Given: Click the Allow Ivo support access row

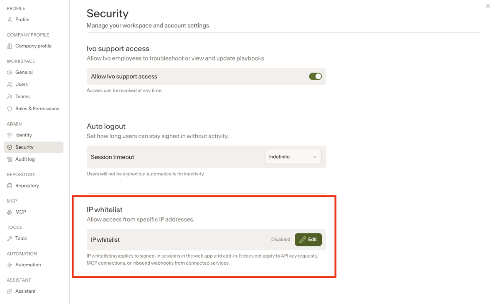Looking at the screenshot, I should tap(206, 76).
